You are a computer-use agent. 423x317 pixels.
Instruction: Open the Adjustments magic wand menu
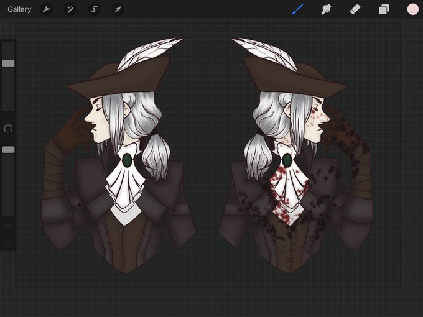70,9
